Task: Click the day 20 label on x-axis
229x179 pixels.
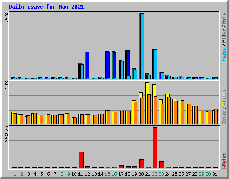Action: [141, 174]
